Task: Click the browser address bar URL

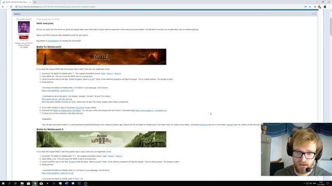Action: point(57,7)
